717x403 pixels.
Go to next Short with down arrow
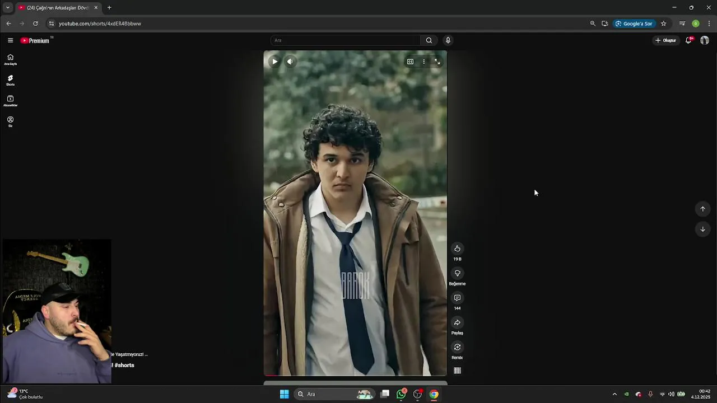tap(702, 229)
